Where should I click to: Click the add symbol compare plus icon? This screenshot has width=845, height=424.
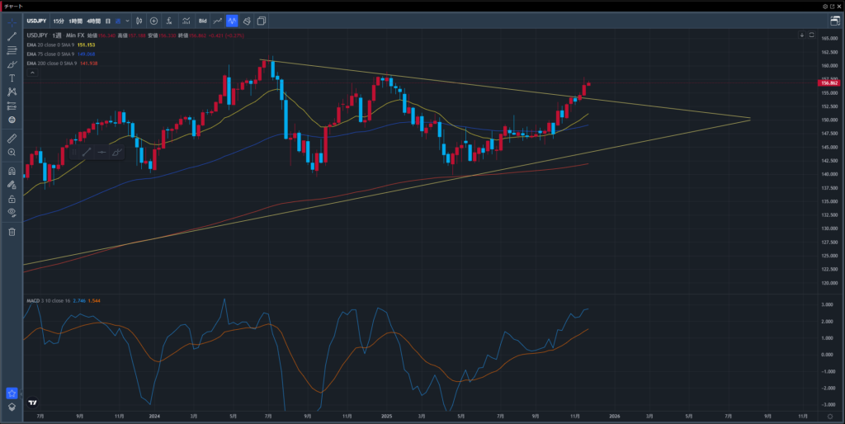click(153, 21)
